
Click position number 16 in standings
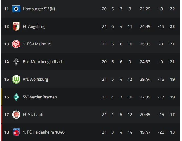6,97
